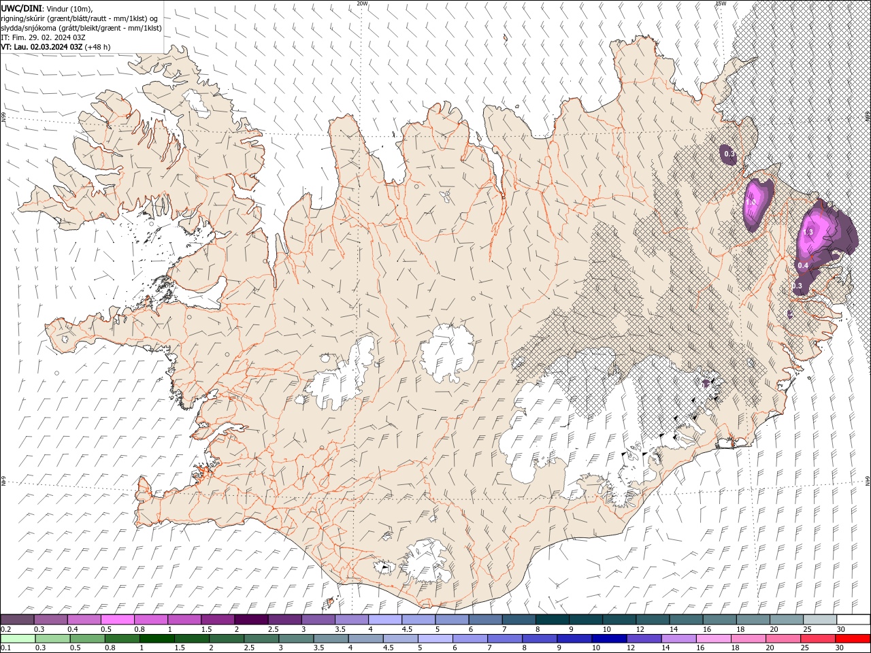Image resolution: width=871 pixels, height=653 pixels.
Task: Select the pale green 0.1 swatch in rain scale
Action: coord(18,639)
